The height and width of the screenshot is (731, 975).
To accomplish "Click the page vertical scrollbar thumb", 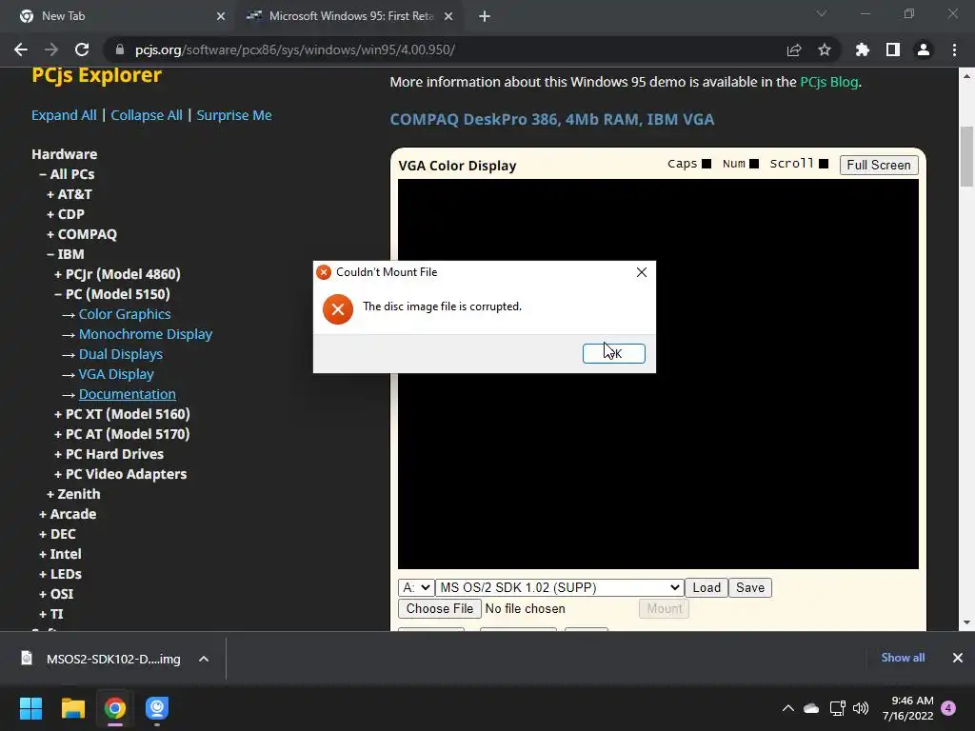I will click(x=966, y=155).
